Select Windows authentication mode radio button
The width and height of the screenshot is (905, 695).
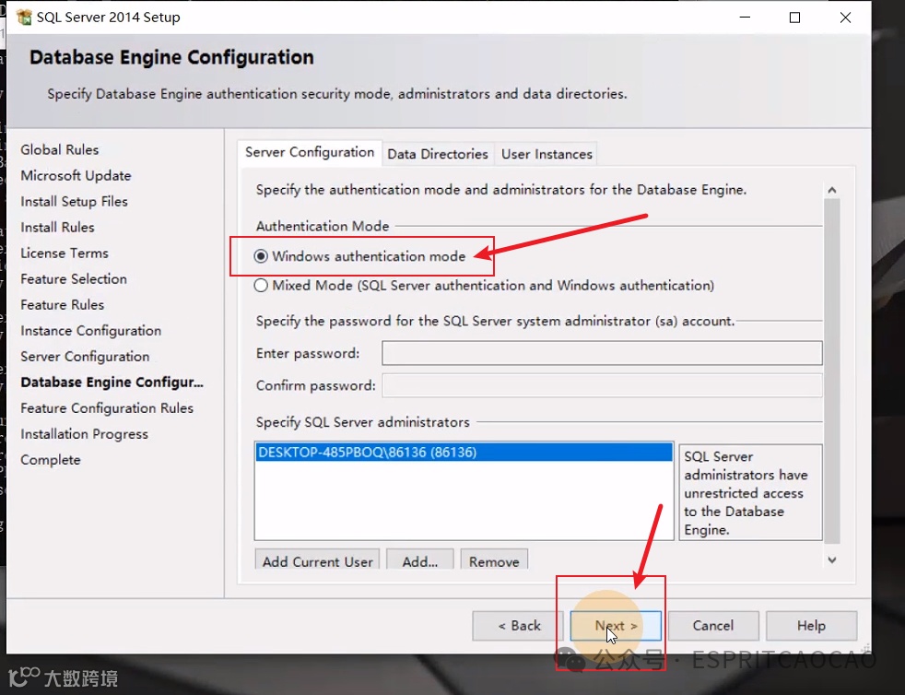click(x=261, y=256)
